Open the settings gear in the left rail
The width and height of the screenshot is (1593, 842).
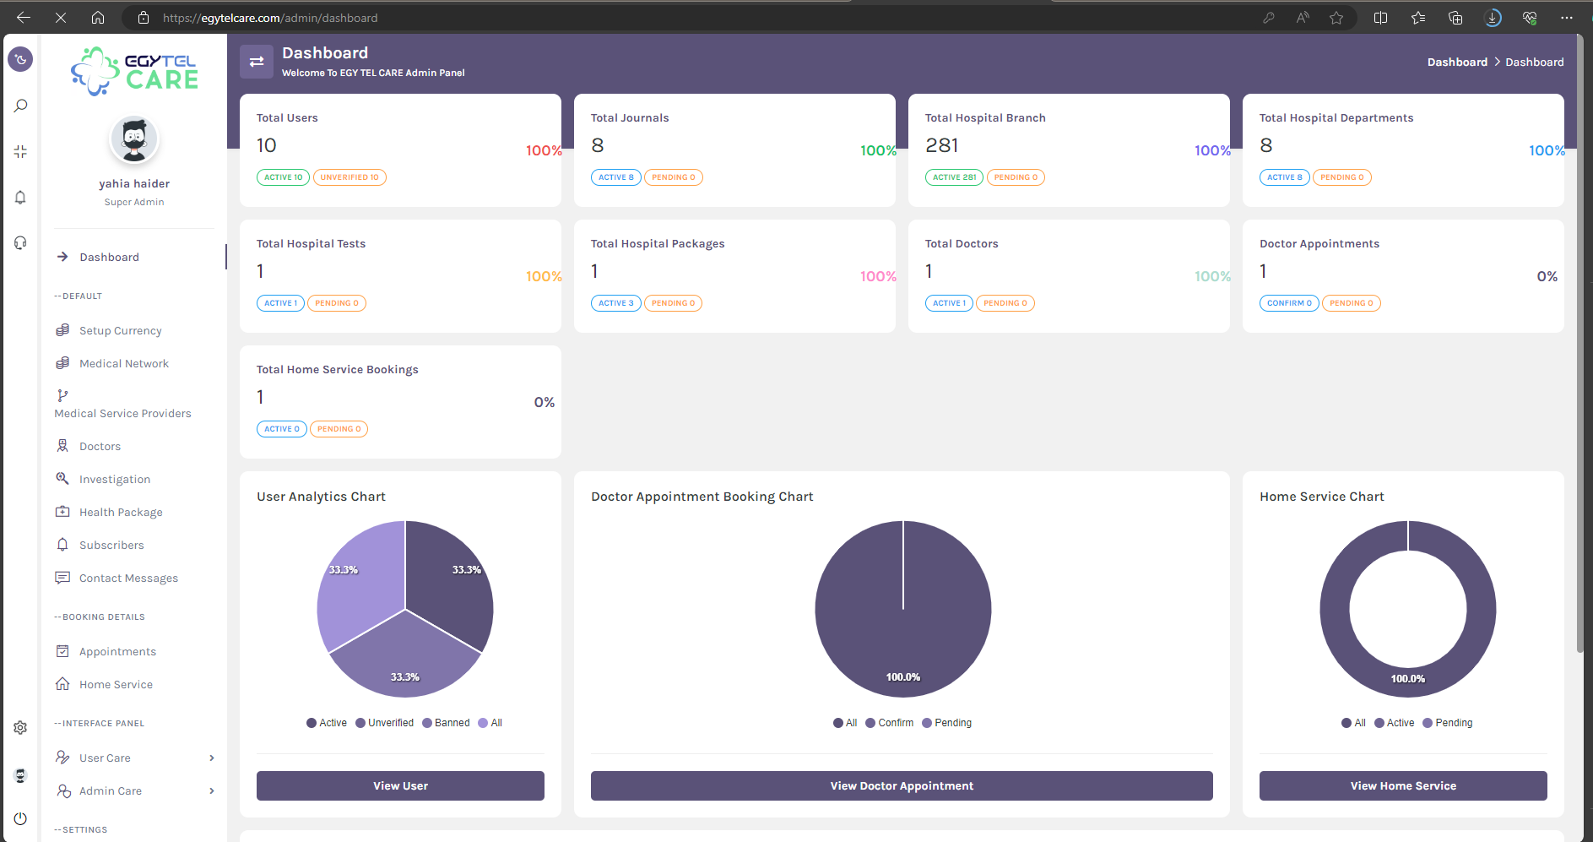click(20, 727)
